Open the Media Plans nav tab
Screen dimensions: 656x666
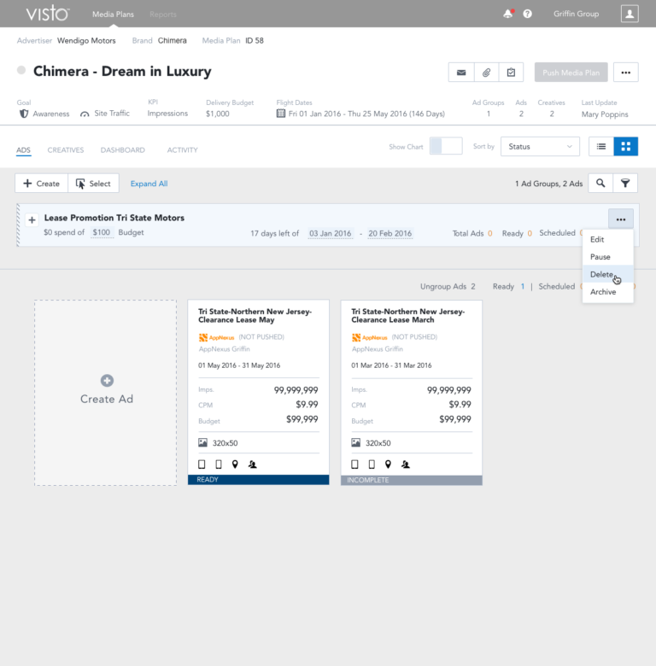click(113, 14)
